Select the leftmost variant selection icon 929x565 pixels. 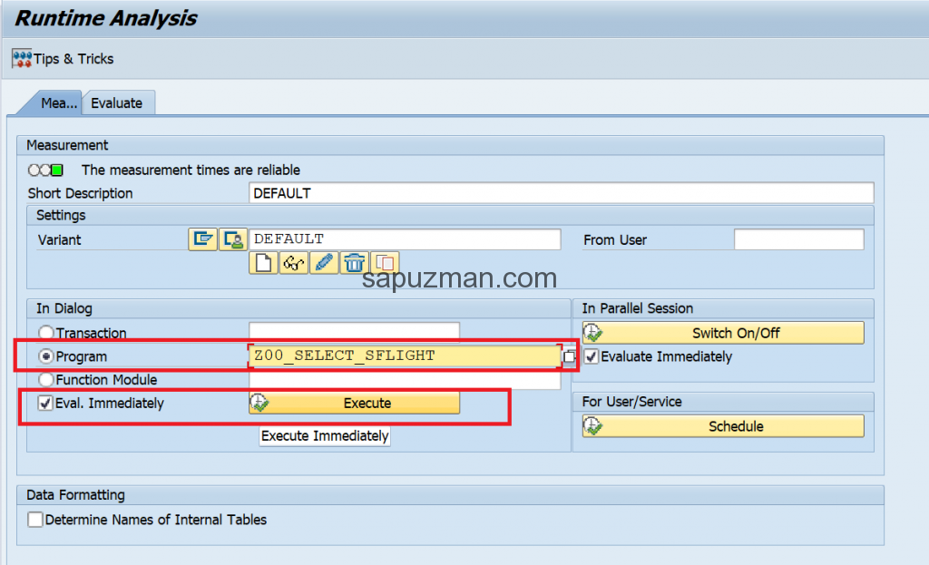(202, 239)
